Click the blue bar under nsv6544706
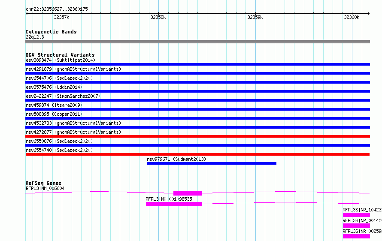Viewport: 382px width, 241px height. click(x=197, y=82)
